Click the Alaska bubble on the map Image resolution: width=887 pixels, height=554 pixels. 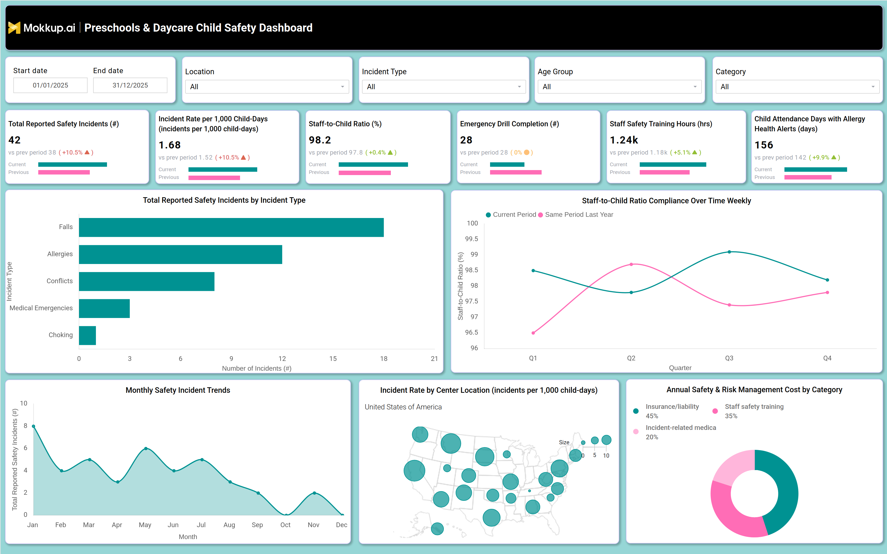437,529
